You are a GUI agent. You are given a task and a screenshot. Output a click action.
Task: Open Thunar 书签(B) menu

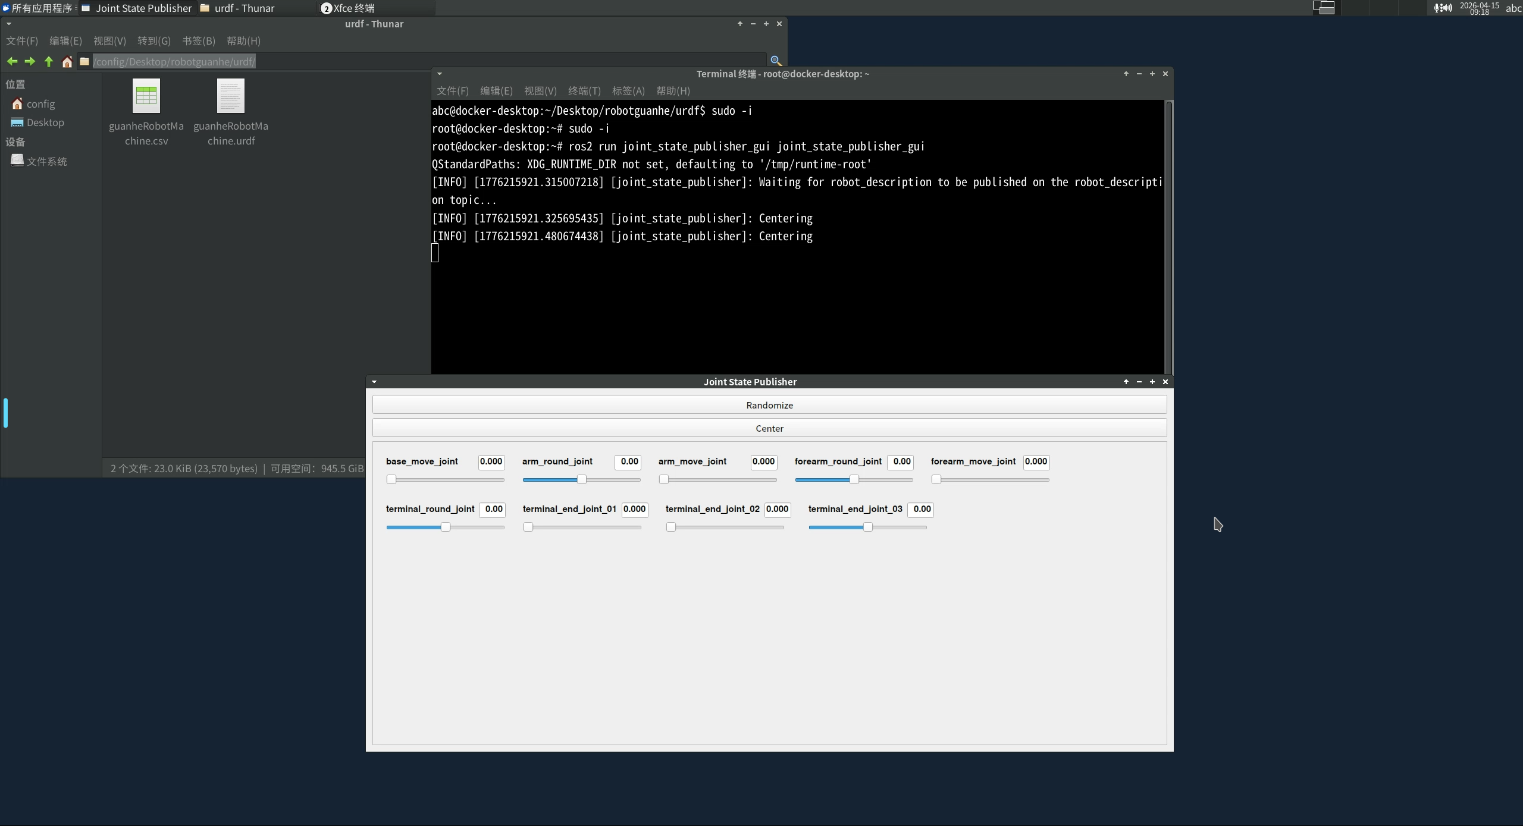(199, 41)
